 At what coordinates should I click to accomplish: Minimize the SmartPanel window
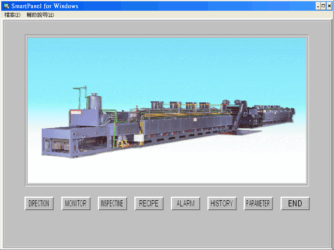pos(317,6)
